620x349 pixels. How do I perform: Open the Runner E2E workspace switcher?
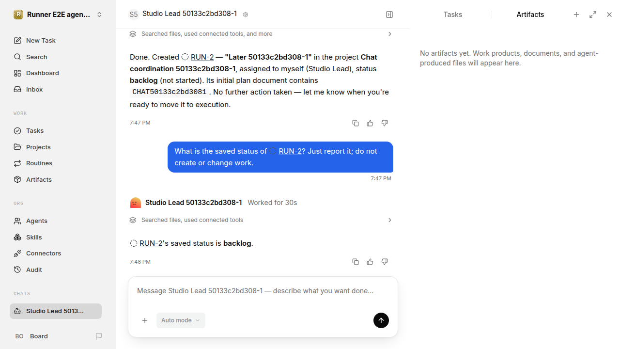[58, 15]
